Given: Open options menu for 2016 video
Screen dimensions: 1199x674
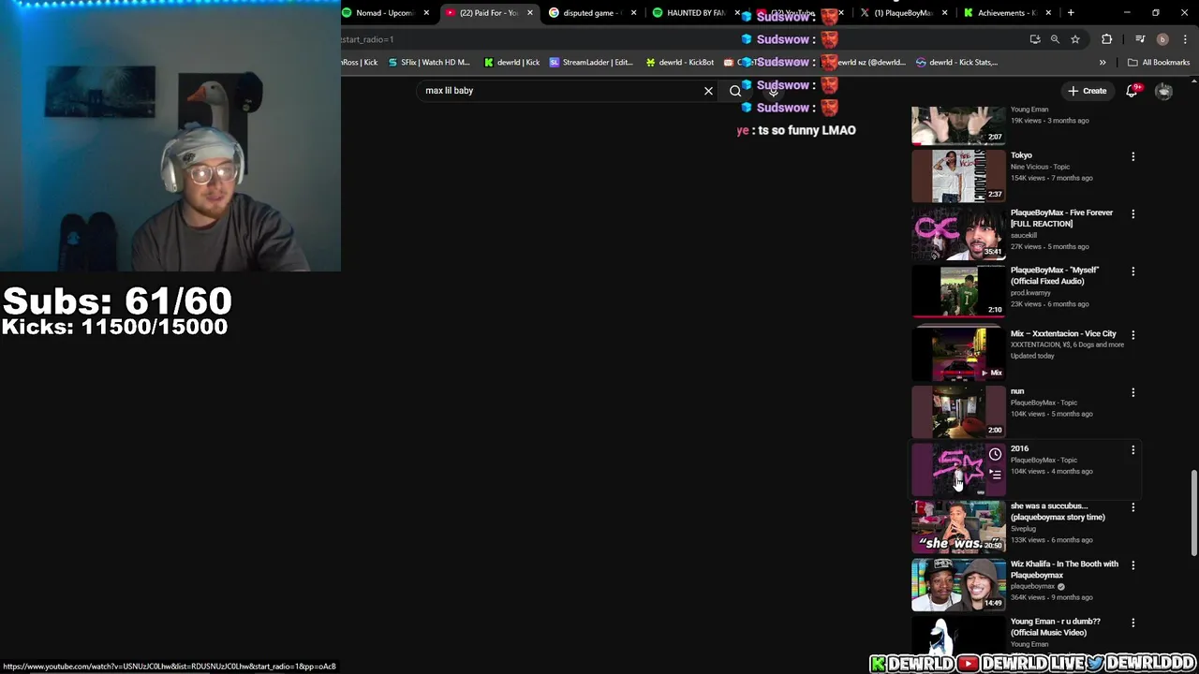Looking at the screenshot, I should tap(1132, 450).
